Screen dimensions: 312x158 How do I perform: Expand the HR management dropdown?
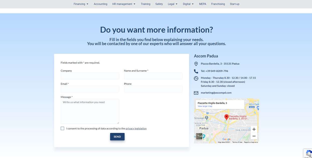[x=124, y=4]
